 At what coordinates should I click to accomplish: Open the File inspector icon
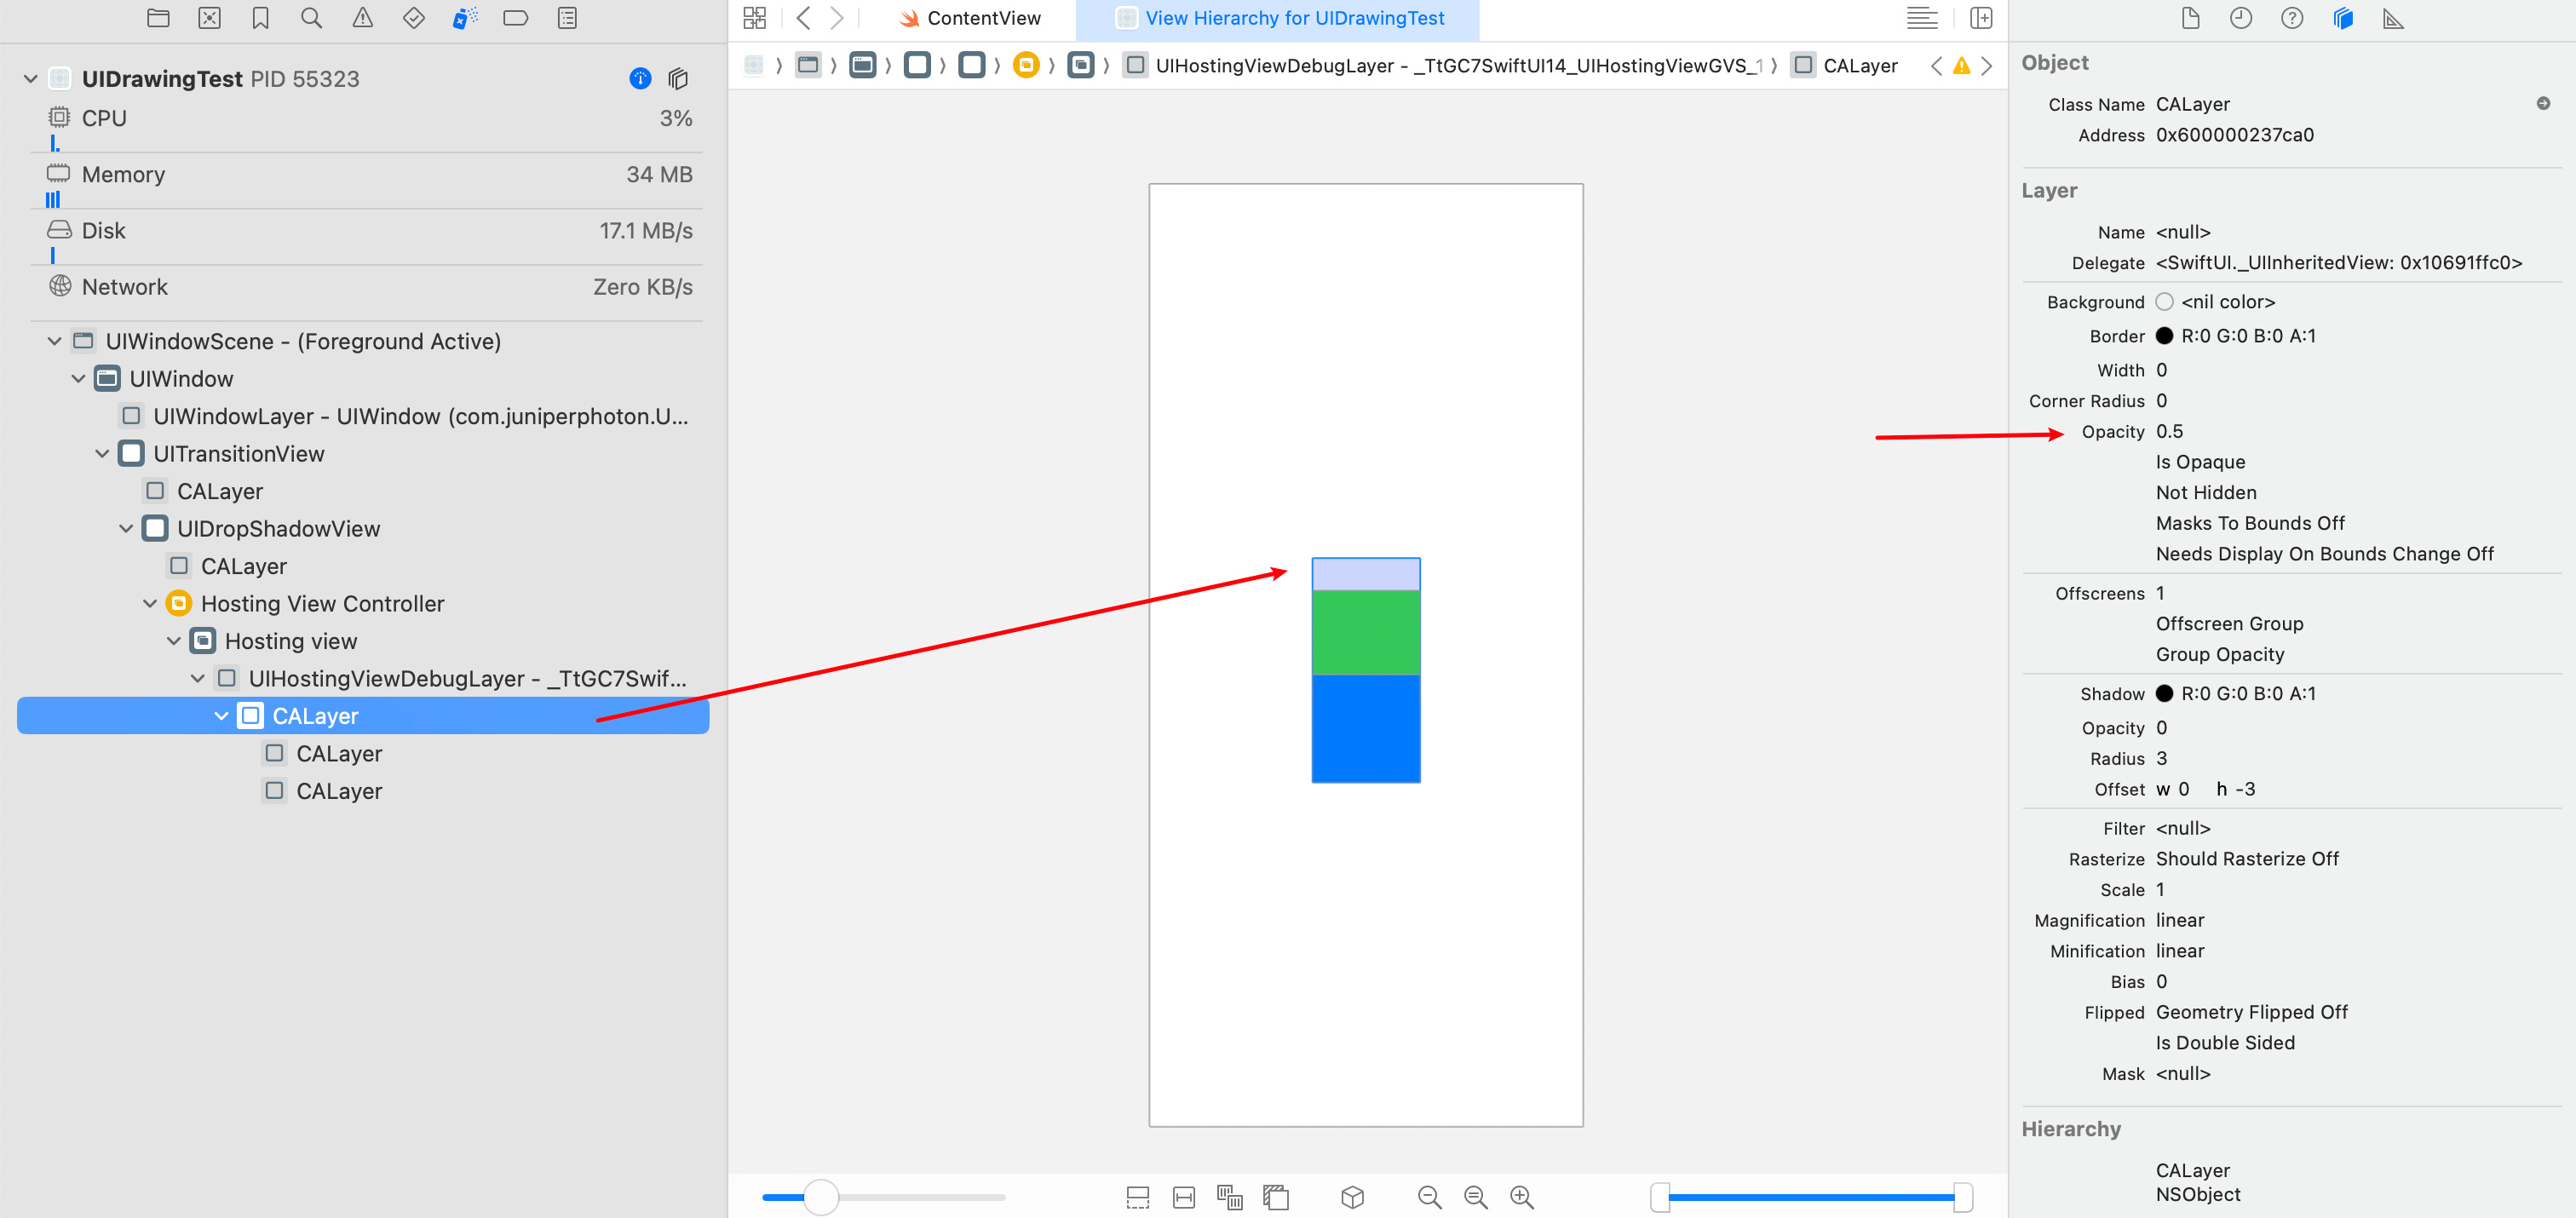coord(2190,18)
